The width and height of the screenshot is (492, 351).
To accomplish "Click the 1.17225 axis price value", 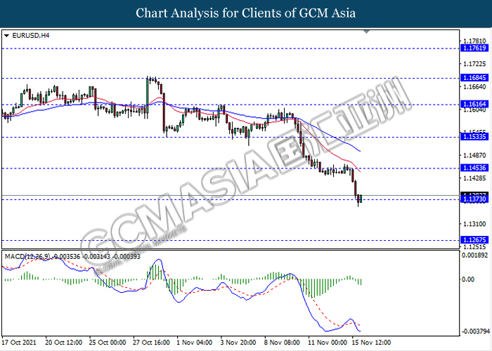I will click(474, 64).
